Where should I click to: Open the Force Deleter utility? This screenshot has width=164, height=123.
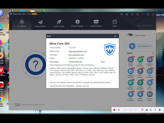coord(140,73)
